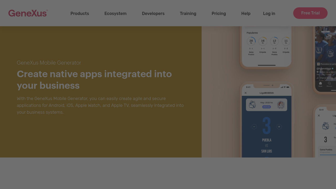This screenshot has height=189, width=336.
Task: Click the minus button beside score 3
Action: [254, 127]
